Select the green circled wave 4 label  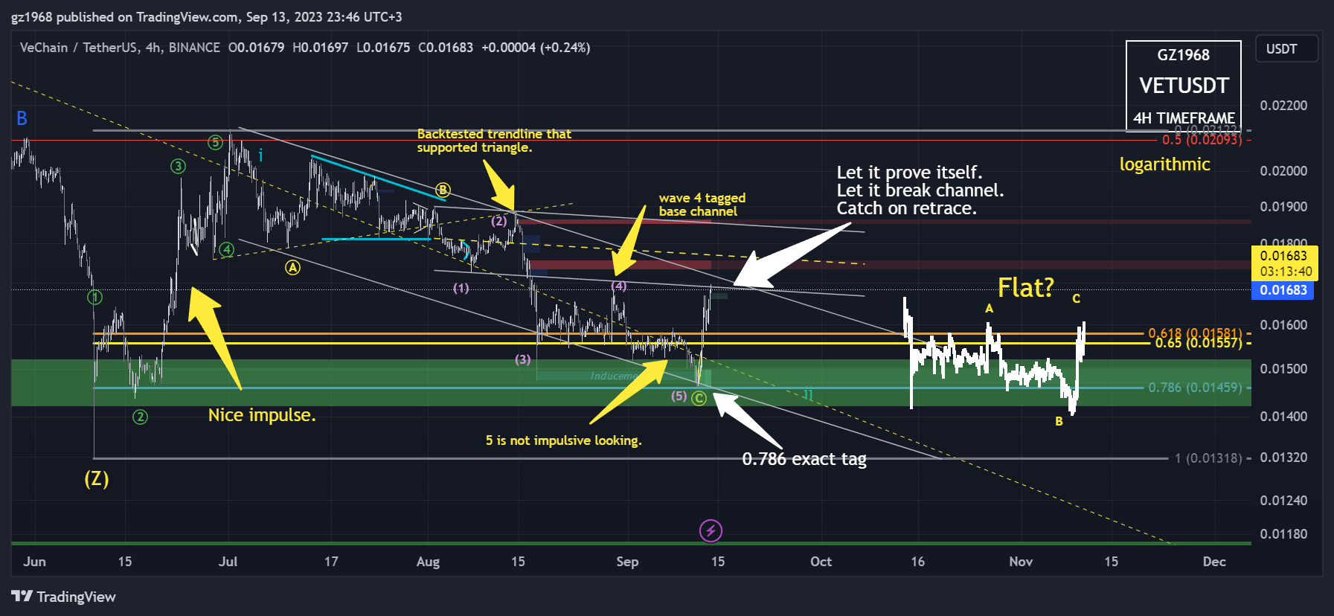coord(226,249)
